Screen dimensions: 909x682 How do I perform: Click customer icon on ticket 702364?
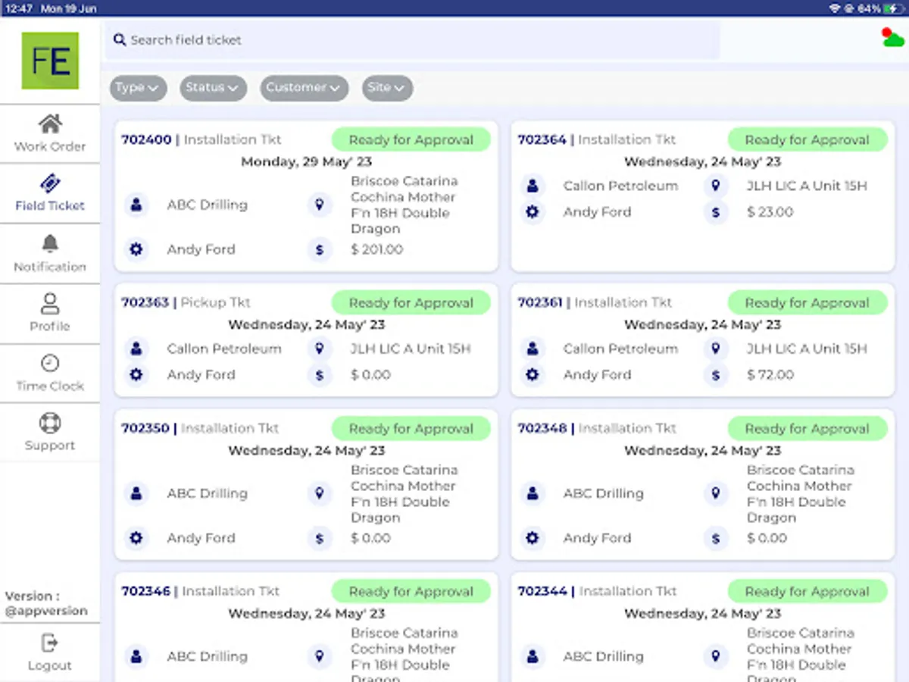(533, 186)
